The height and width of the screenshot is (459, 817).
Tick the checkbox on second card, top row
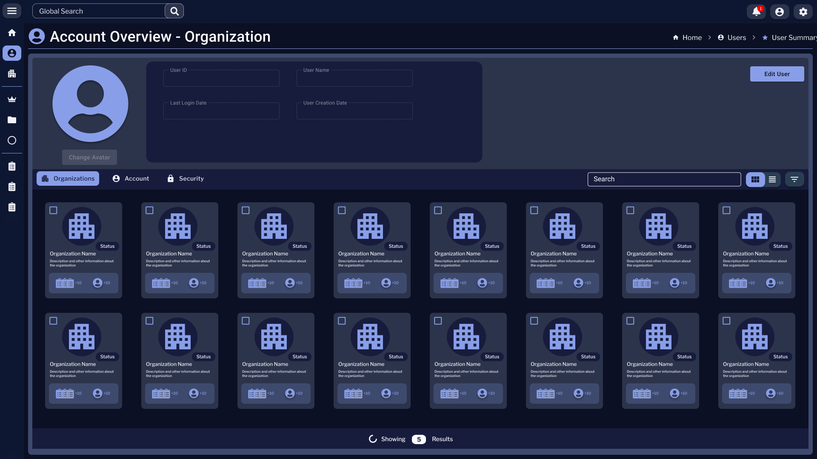point(149,210)
